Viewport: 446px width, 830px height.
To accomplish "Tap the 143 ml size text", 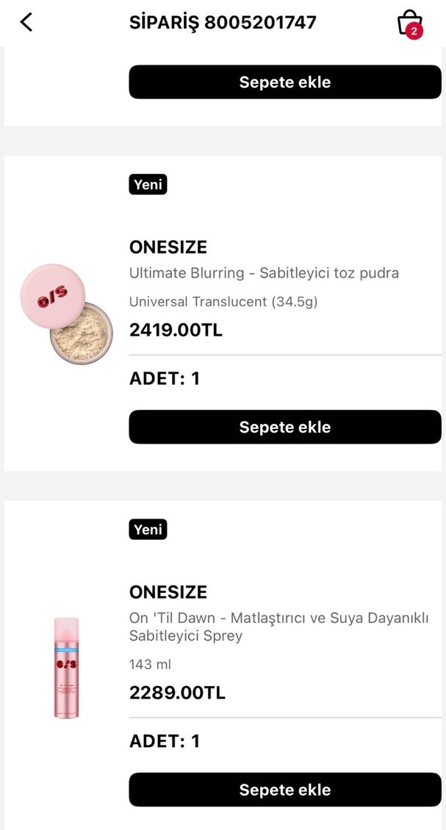I will click(x=150, y=664).
